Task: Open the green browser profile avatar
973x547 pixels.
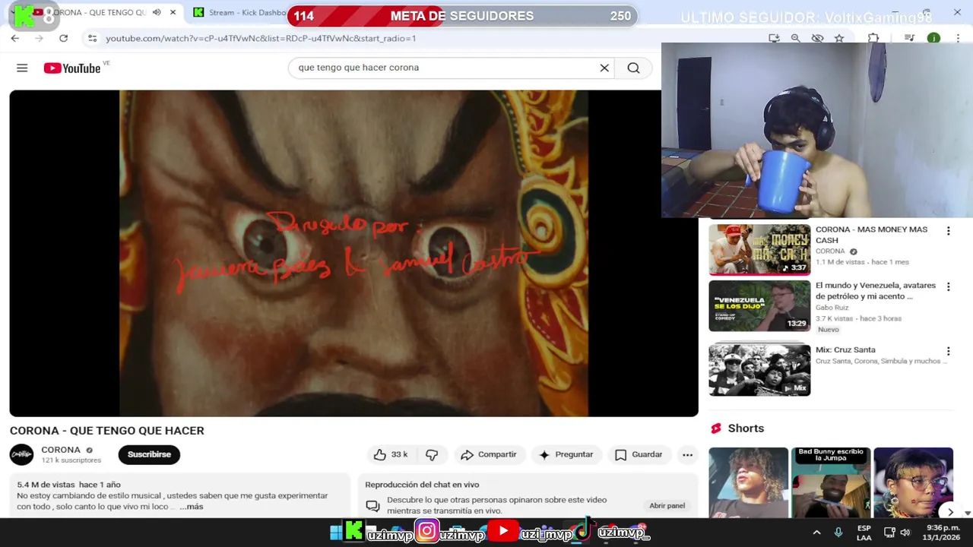Action: 933,38
